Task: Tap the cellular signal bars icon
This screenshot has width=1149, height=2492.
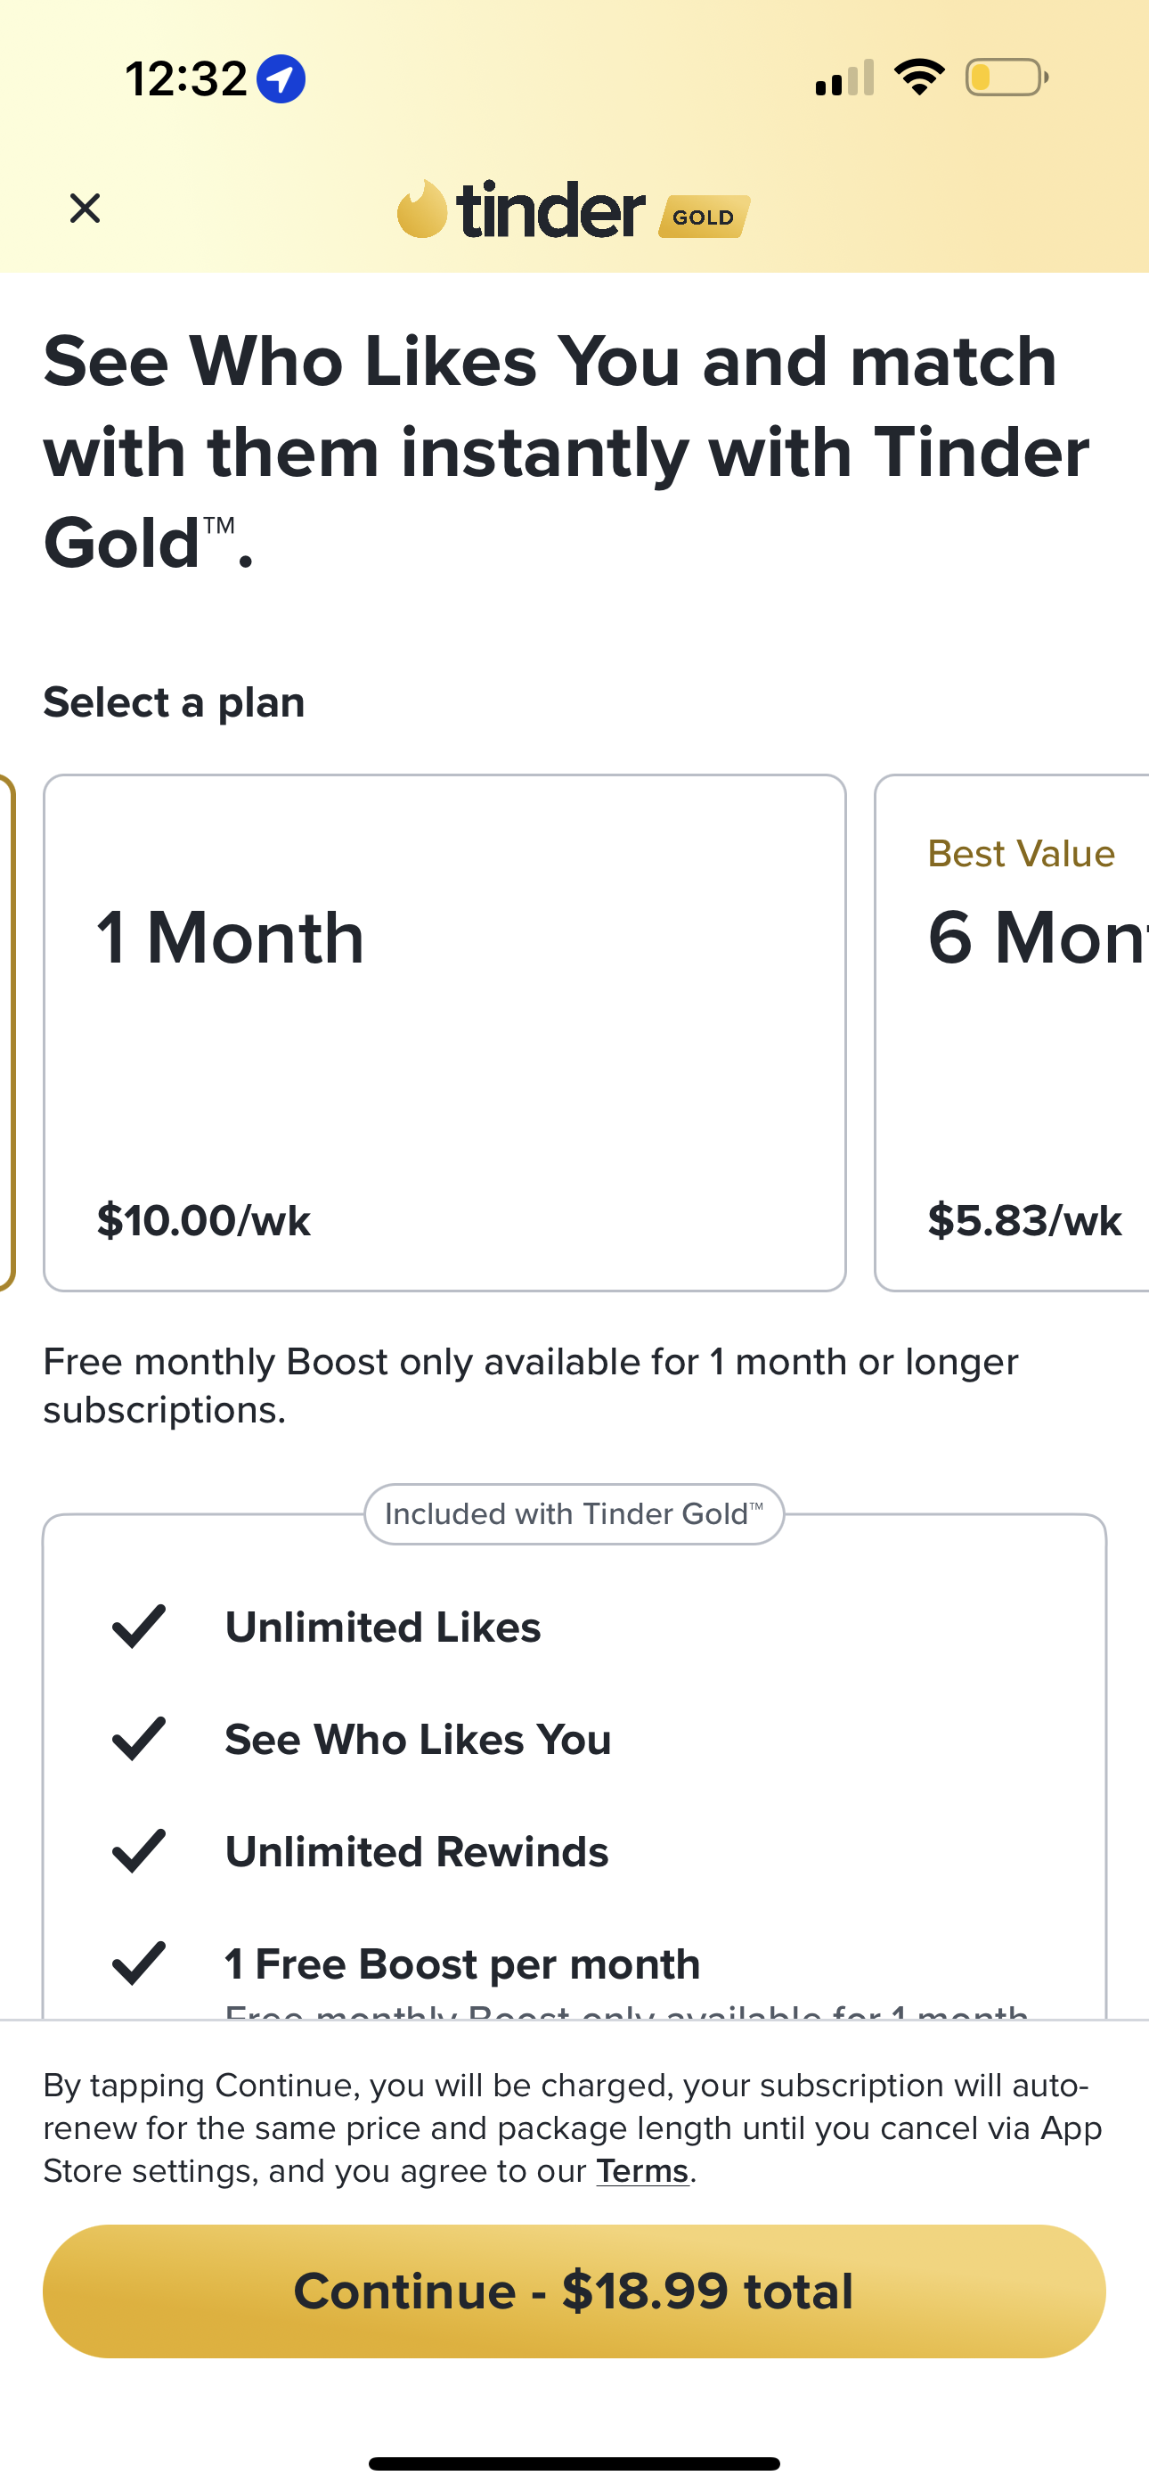Action: pyautogui.click(x=844, y=78)
